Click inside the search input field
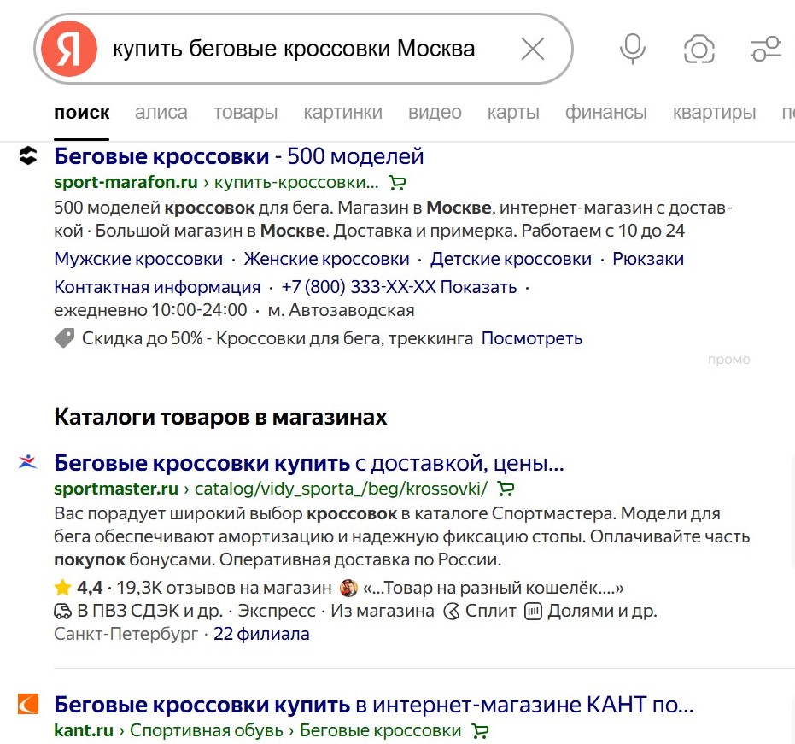This screenshot has height=744, width=795. [x=299, y=49]
